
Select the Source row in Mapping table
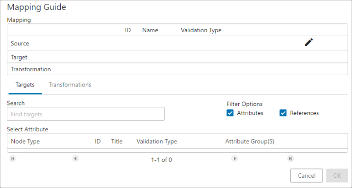coord(177,43)
